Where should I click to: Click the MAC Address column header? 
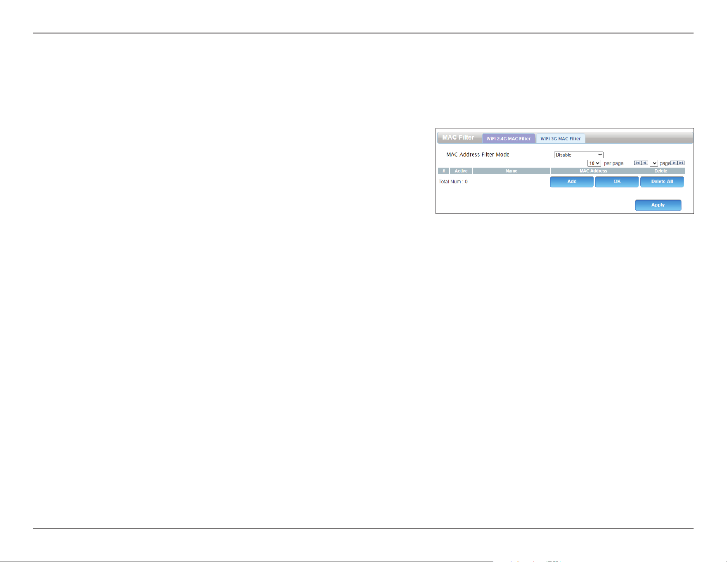[x=593, y=171]
